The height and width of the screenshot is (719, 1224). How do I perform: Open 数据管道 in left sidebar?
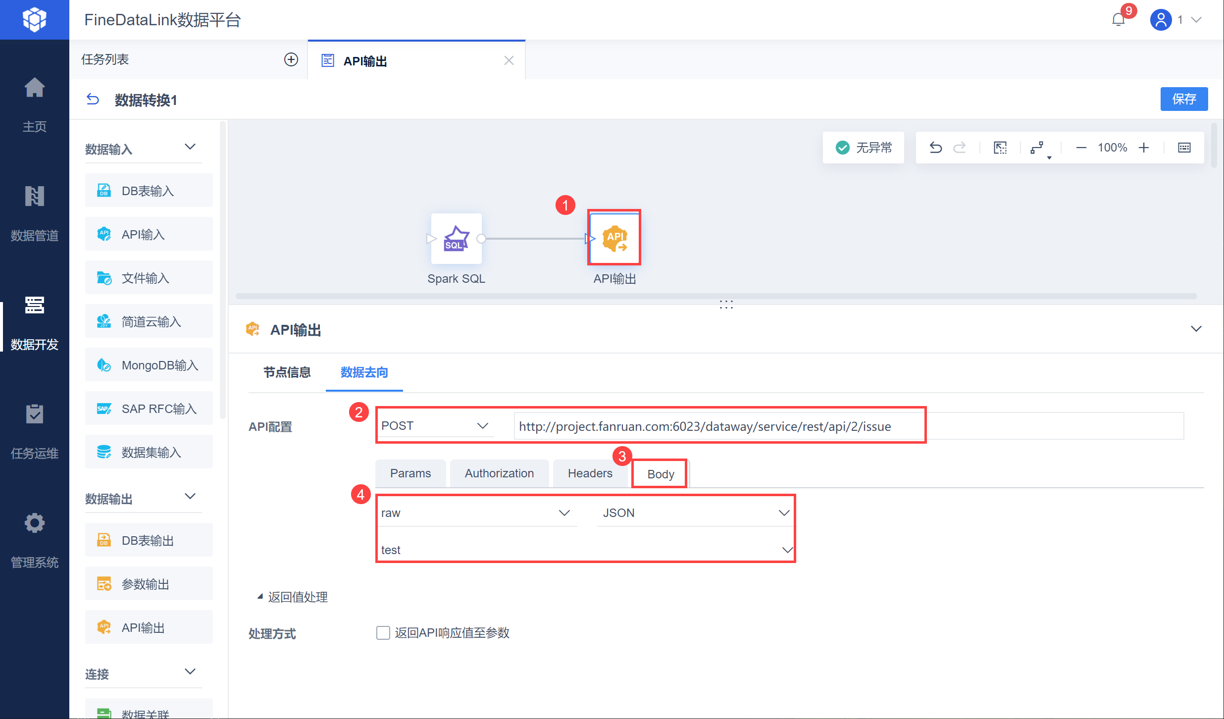(x=35, y=214)
